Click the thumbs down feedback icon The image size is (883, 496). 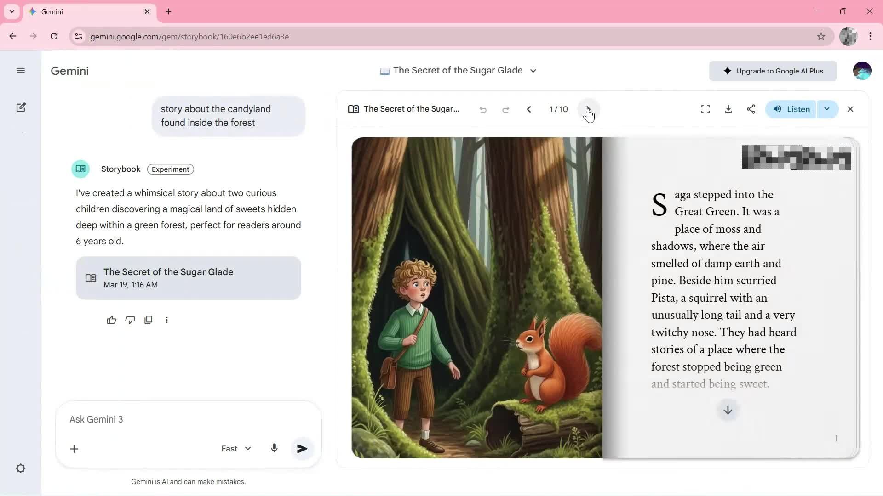point(130,320)
